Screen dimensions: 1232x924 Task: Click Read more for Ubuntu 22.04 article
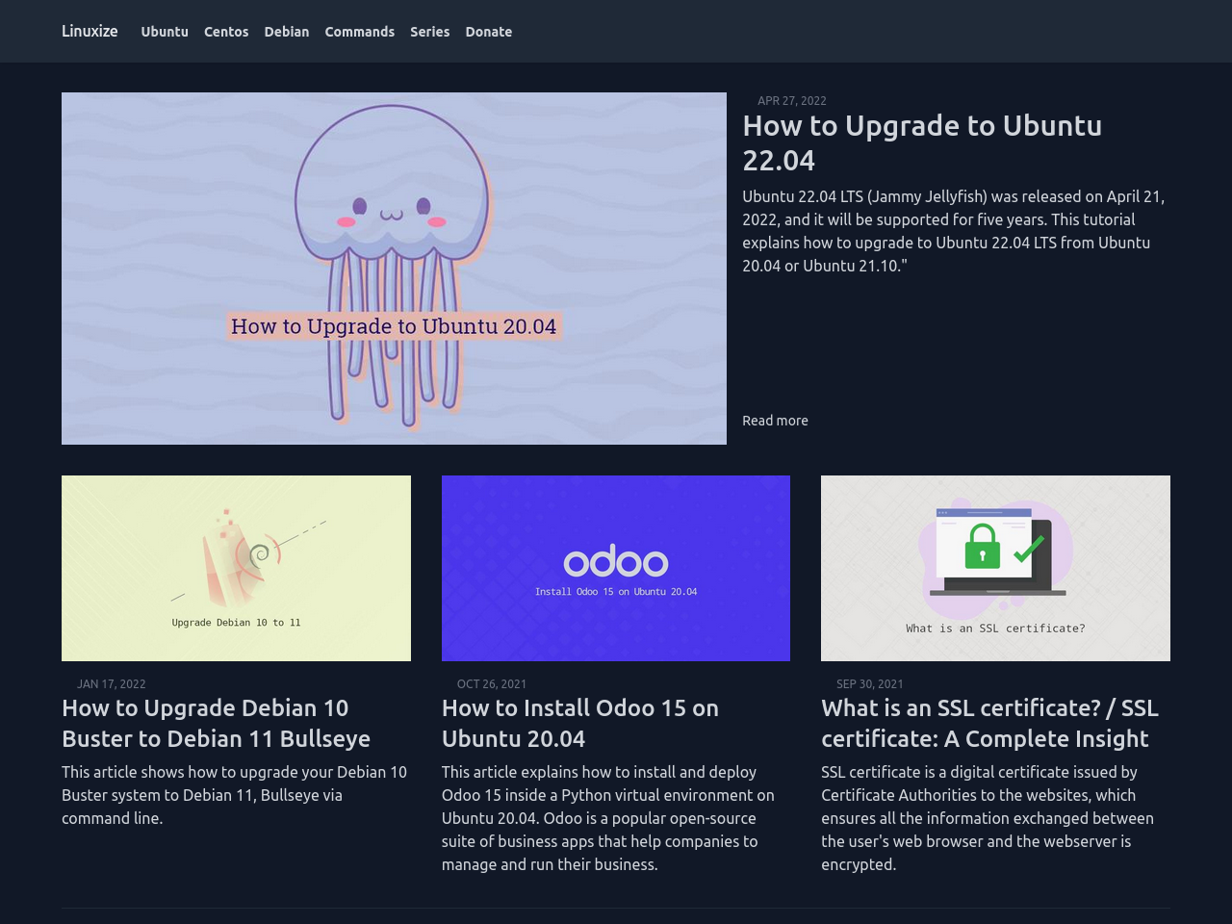(775, 421)
